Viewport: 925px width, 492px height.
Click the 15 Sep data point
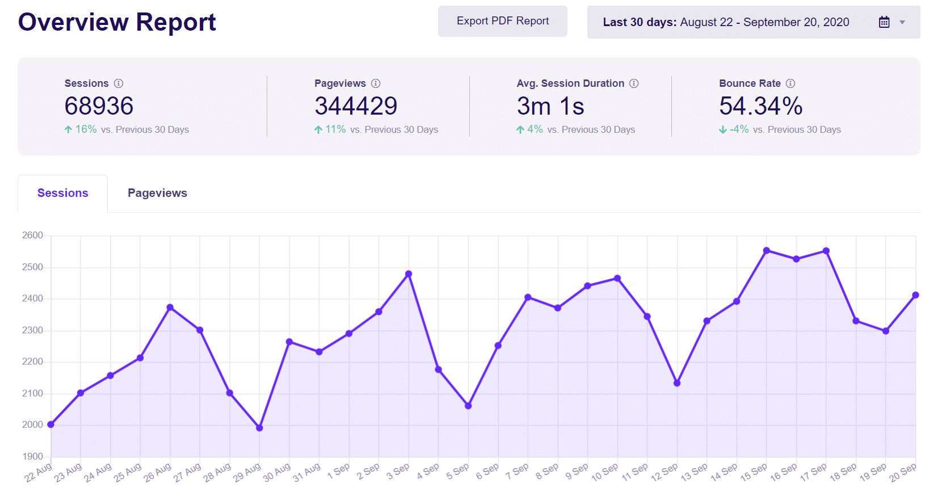tap(767, 250)
